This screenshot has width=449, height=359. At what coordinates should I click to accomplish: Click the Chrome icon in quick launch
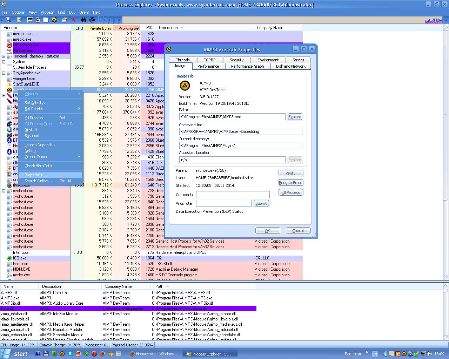tap(110, 354)
